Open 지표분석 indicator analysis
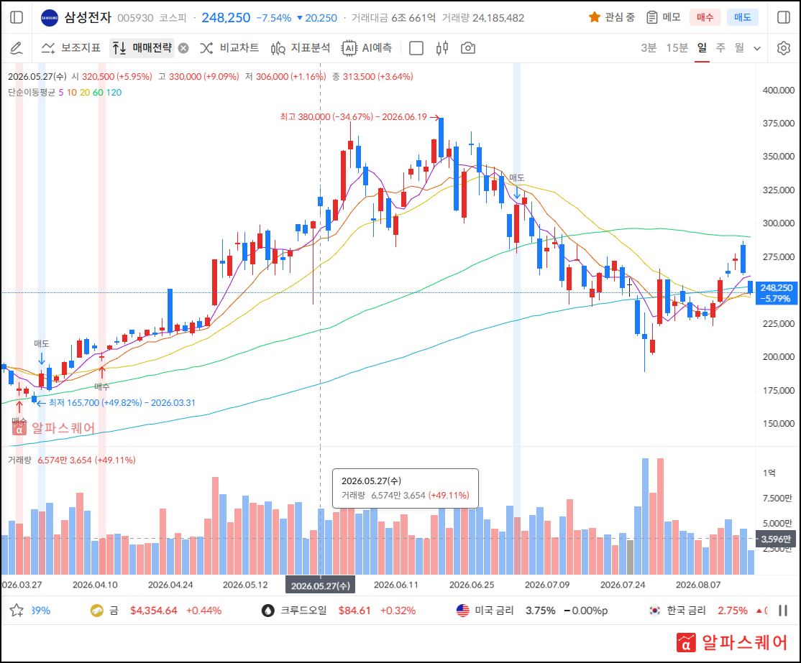The width and height of the screenshot is (801, 663). [301, 48]
